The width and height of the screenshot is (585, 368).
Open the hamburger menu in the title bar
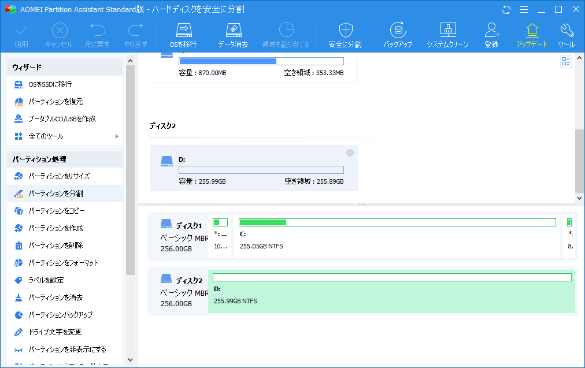coord(524,10)
